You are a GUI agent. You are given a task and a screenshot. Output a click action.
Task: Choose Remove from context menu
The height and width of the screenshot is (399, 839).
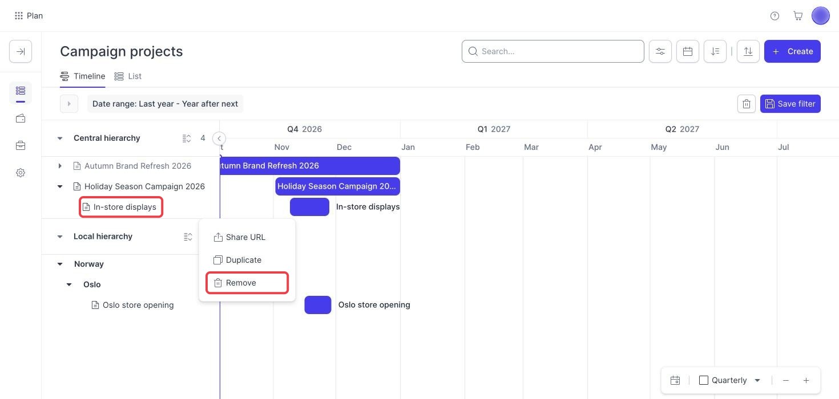point(247,283)
